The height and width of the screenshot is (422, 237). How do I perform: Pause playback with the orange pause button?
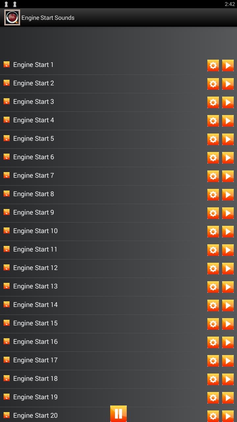pos(118,413)
